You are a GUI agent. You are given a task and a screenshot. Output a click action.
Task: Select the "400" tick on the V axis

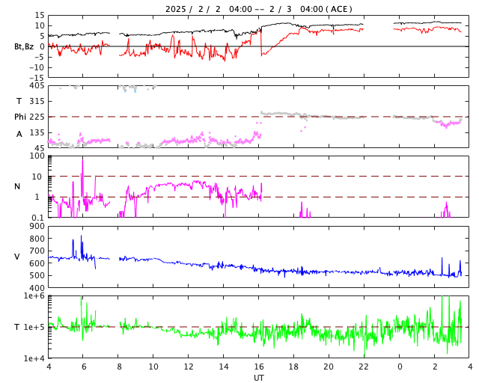[37, 288]
